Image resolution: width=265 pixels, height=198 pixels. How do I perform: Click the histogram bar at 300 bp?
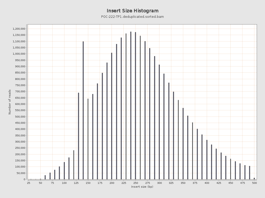[x=159, y=122]
